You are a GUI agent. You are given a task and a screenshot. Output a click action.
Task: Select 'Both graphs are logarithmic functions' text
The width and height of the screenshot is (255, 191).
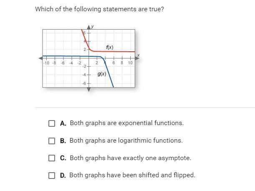[x=126, y=141]
